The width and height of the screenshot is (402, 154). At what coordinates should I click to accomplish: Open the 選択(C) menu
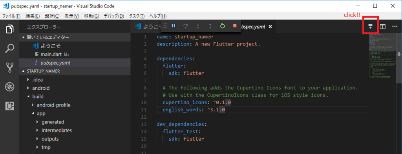coord(52,16)
